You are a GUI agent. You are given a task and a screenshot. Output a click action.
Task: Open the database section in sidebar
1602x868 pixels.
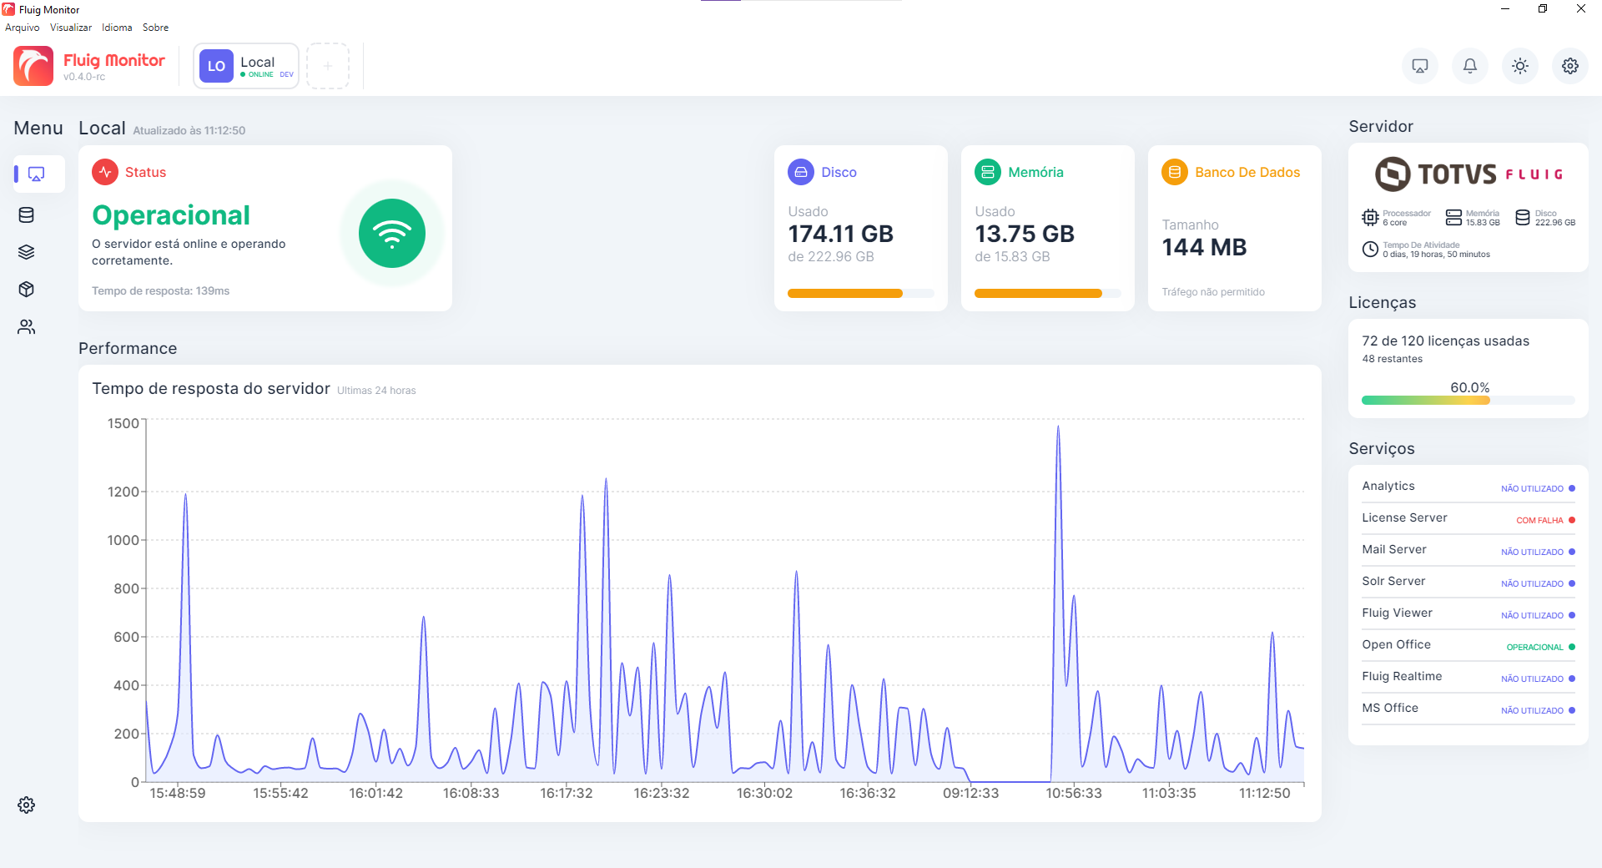tap(27, 215)
